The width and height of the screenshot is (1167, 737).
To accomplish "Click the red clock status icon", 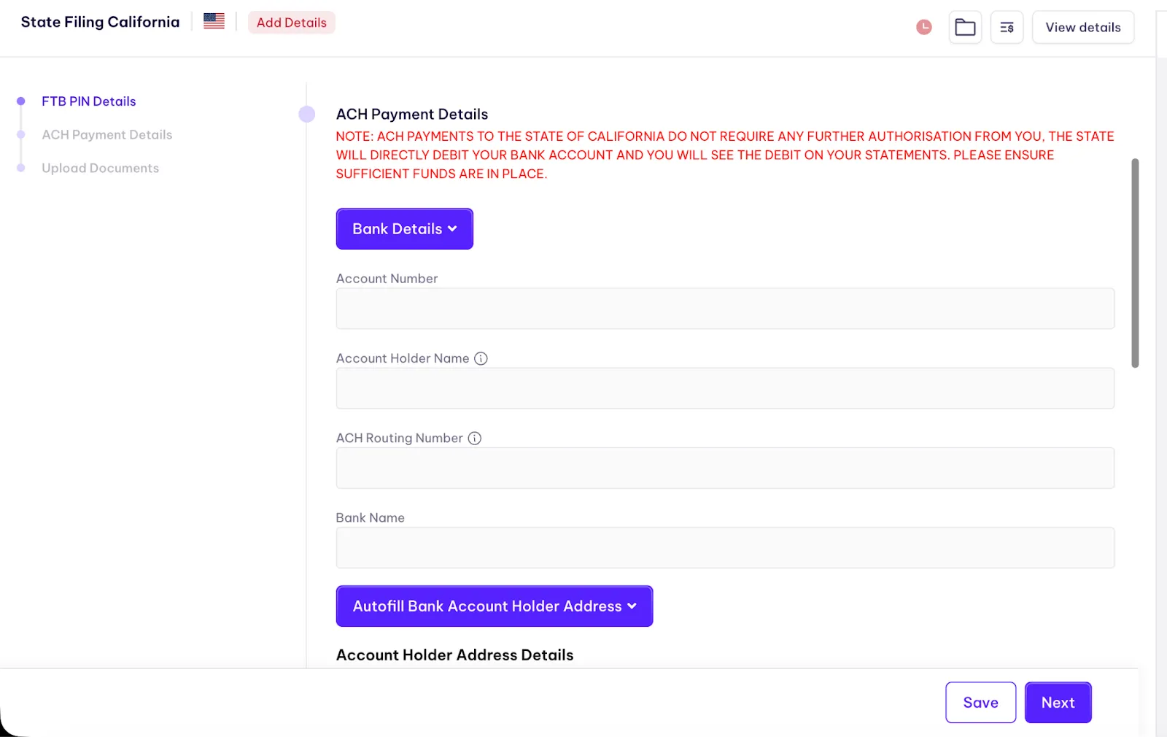I will pos(924,27).
